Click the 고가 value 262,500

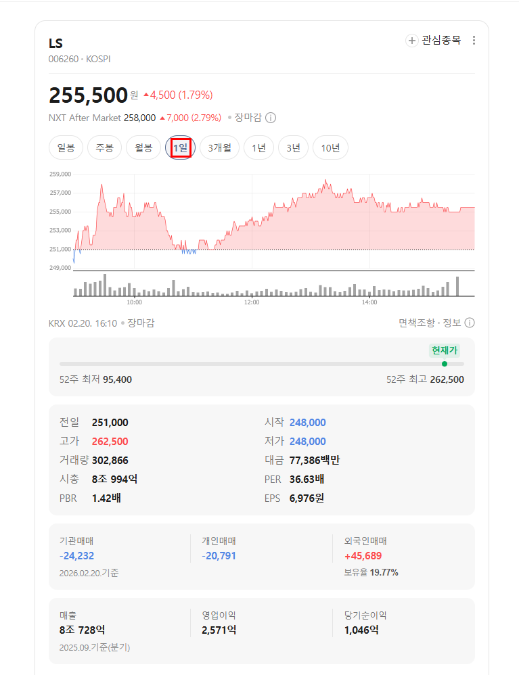click(x=110, y=442)
